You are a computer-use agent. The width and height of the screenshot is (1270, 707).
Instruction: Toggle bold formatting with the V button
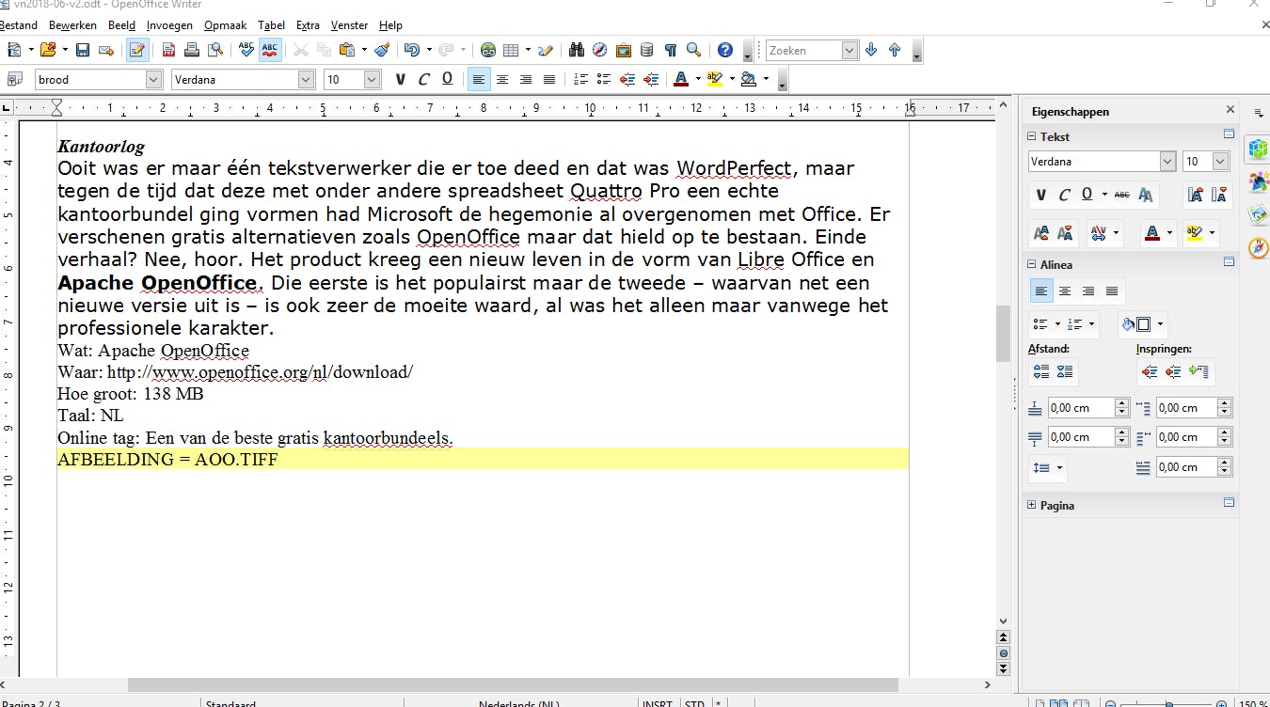pyautogui.click(x=400, y=79)
